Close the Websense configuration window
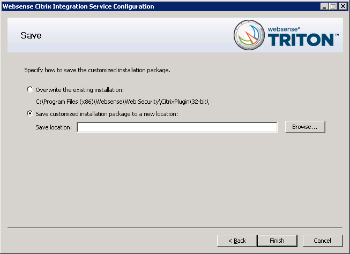Screen dimensions: 350x254 342,6
